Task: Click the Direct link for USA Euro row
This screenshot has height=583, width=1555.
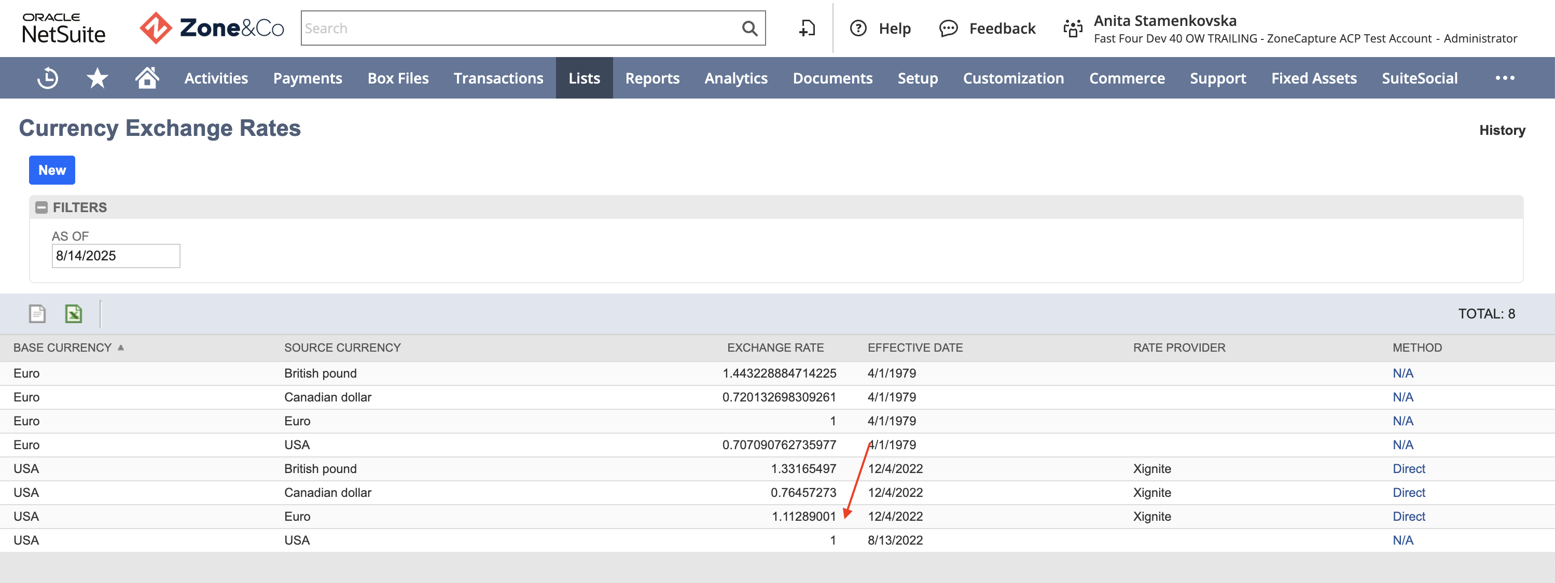Action: point(1408,517)
